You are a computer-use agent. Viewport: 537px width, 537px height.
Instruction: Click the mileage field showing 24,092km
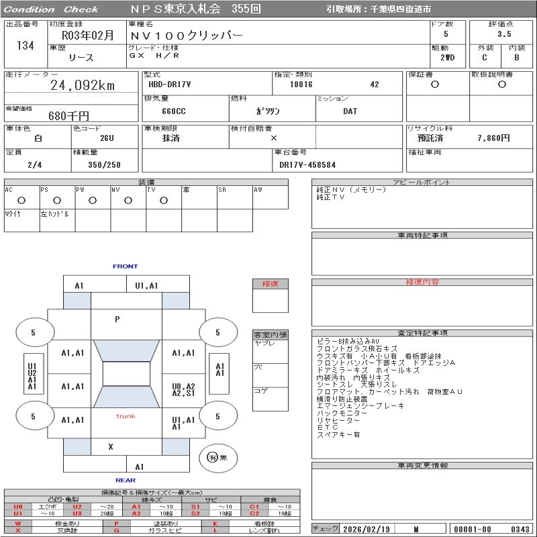pyautogui.click(x=83, y=85)
